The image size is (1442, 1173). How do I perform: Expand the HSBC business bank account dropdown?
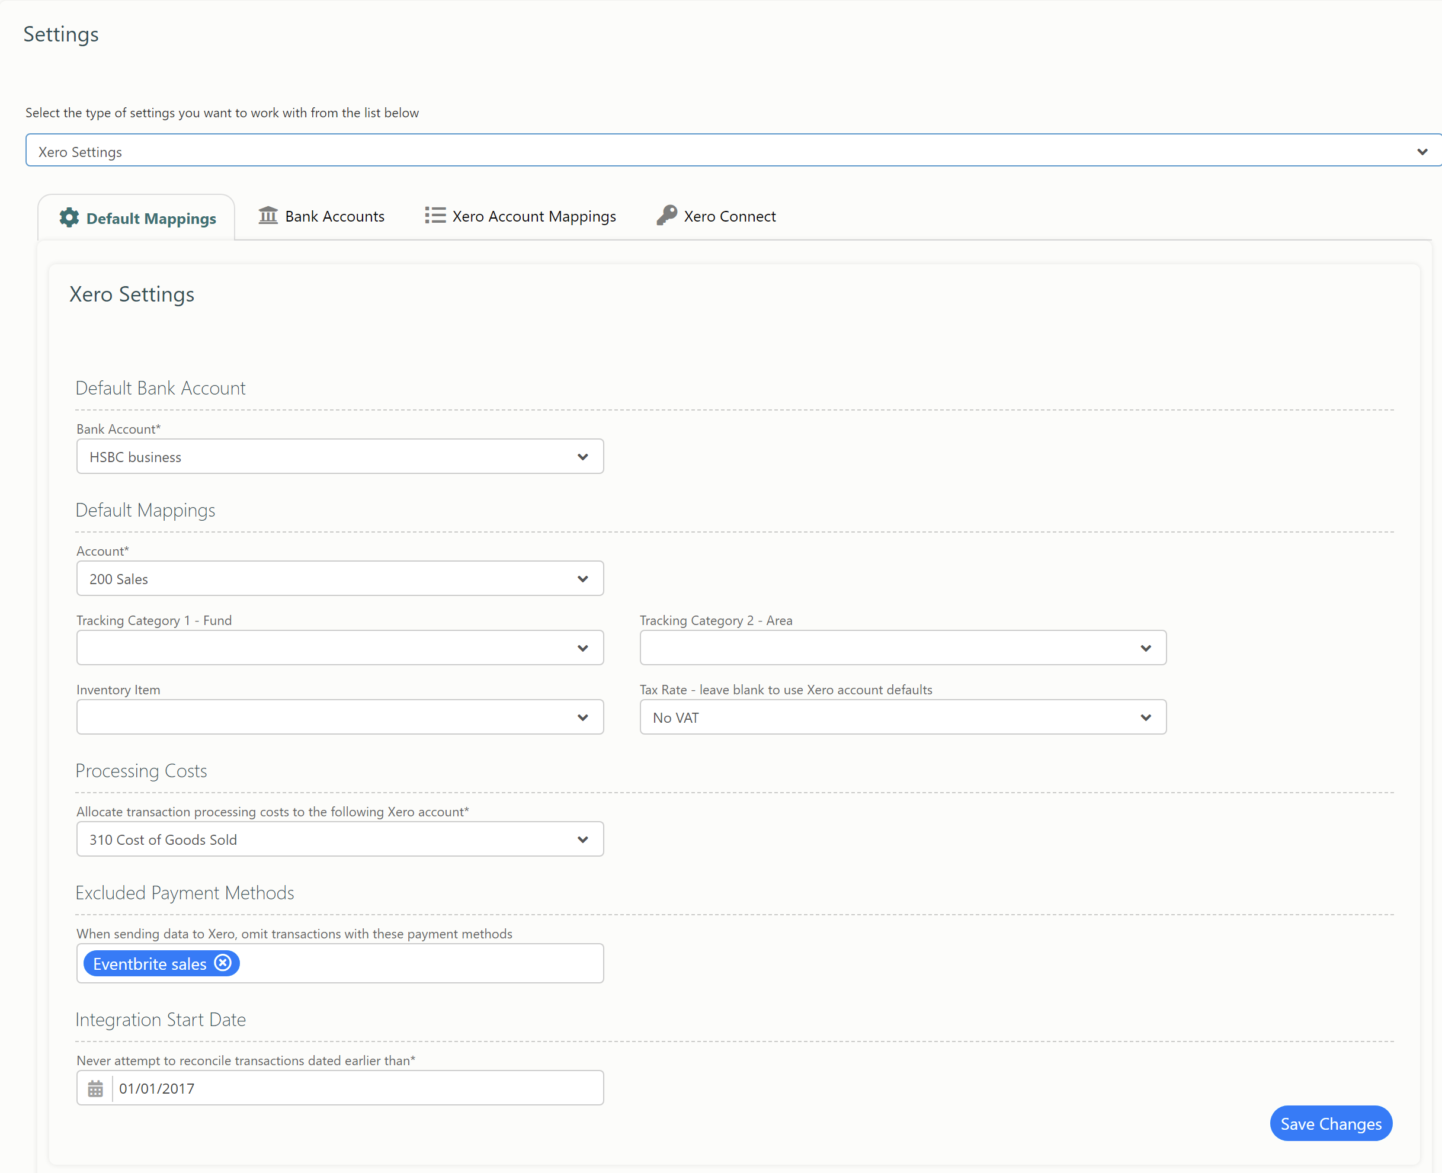coord(340,457)
